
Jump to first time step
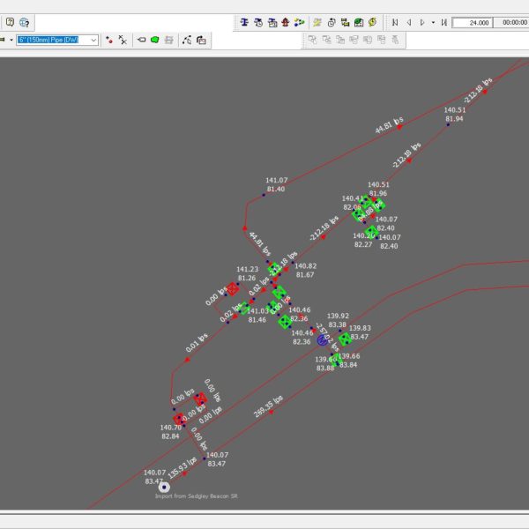pos(395,21)
